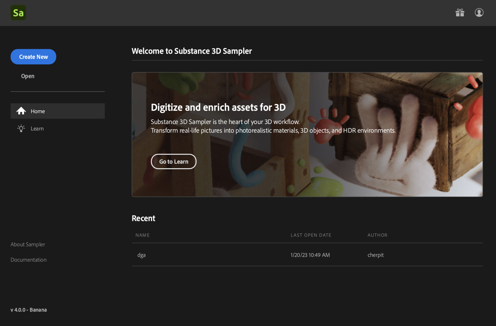This screenshot has width=496, height=326.
Task: Sort recents by the NAME column header
Action: tap(142, 235)
